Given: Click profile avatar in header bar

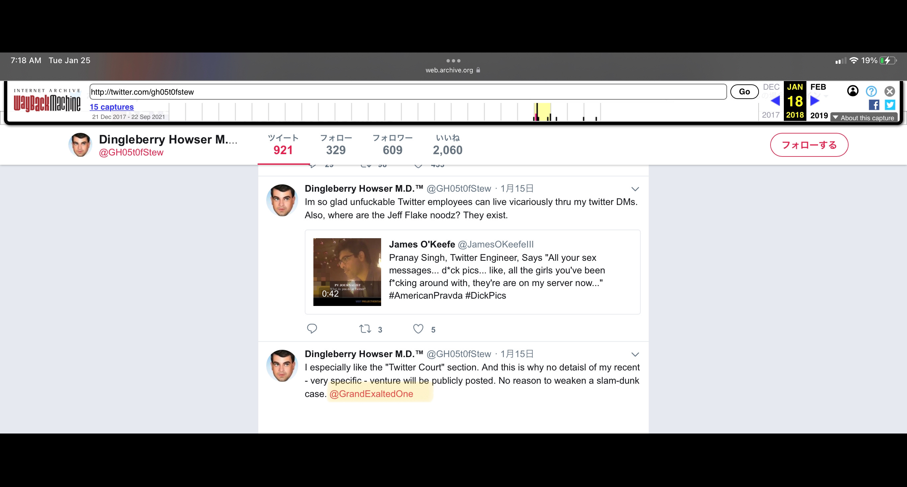Looking at the screenshot, I should (x=80, y=145).
